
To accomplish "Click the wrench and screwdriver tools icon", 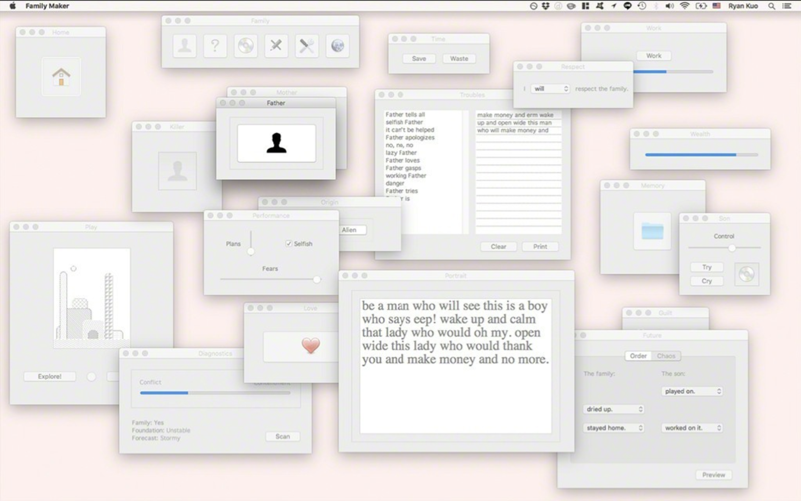I will pos(307,46).
